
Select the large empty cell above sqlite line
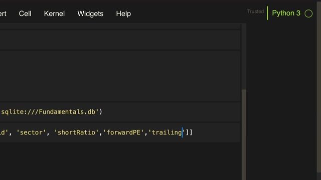tap(120, 76)
